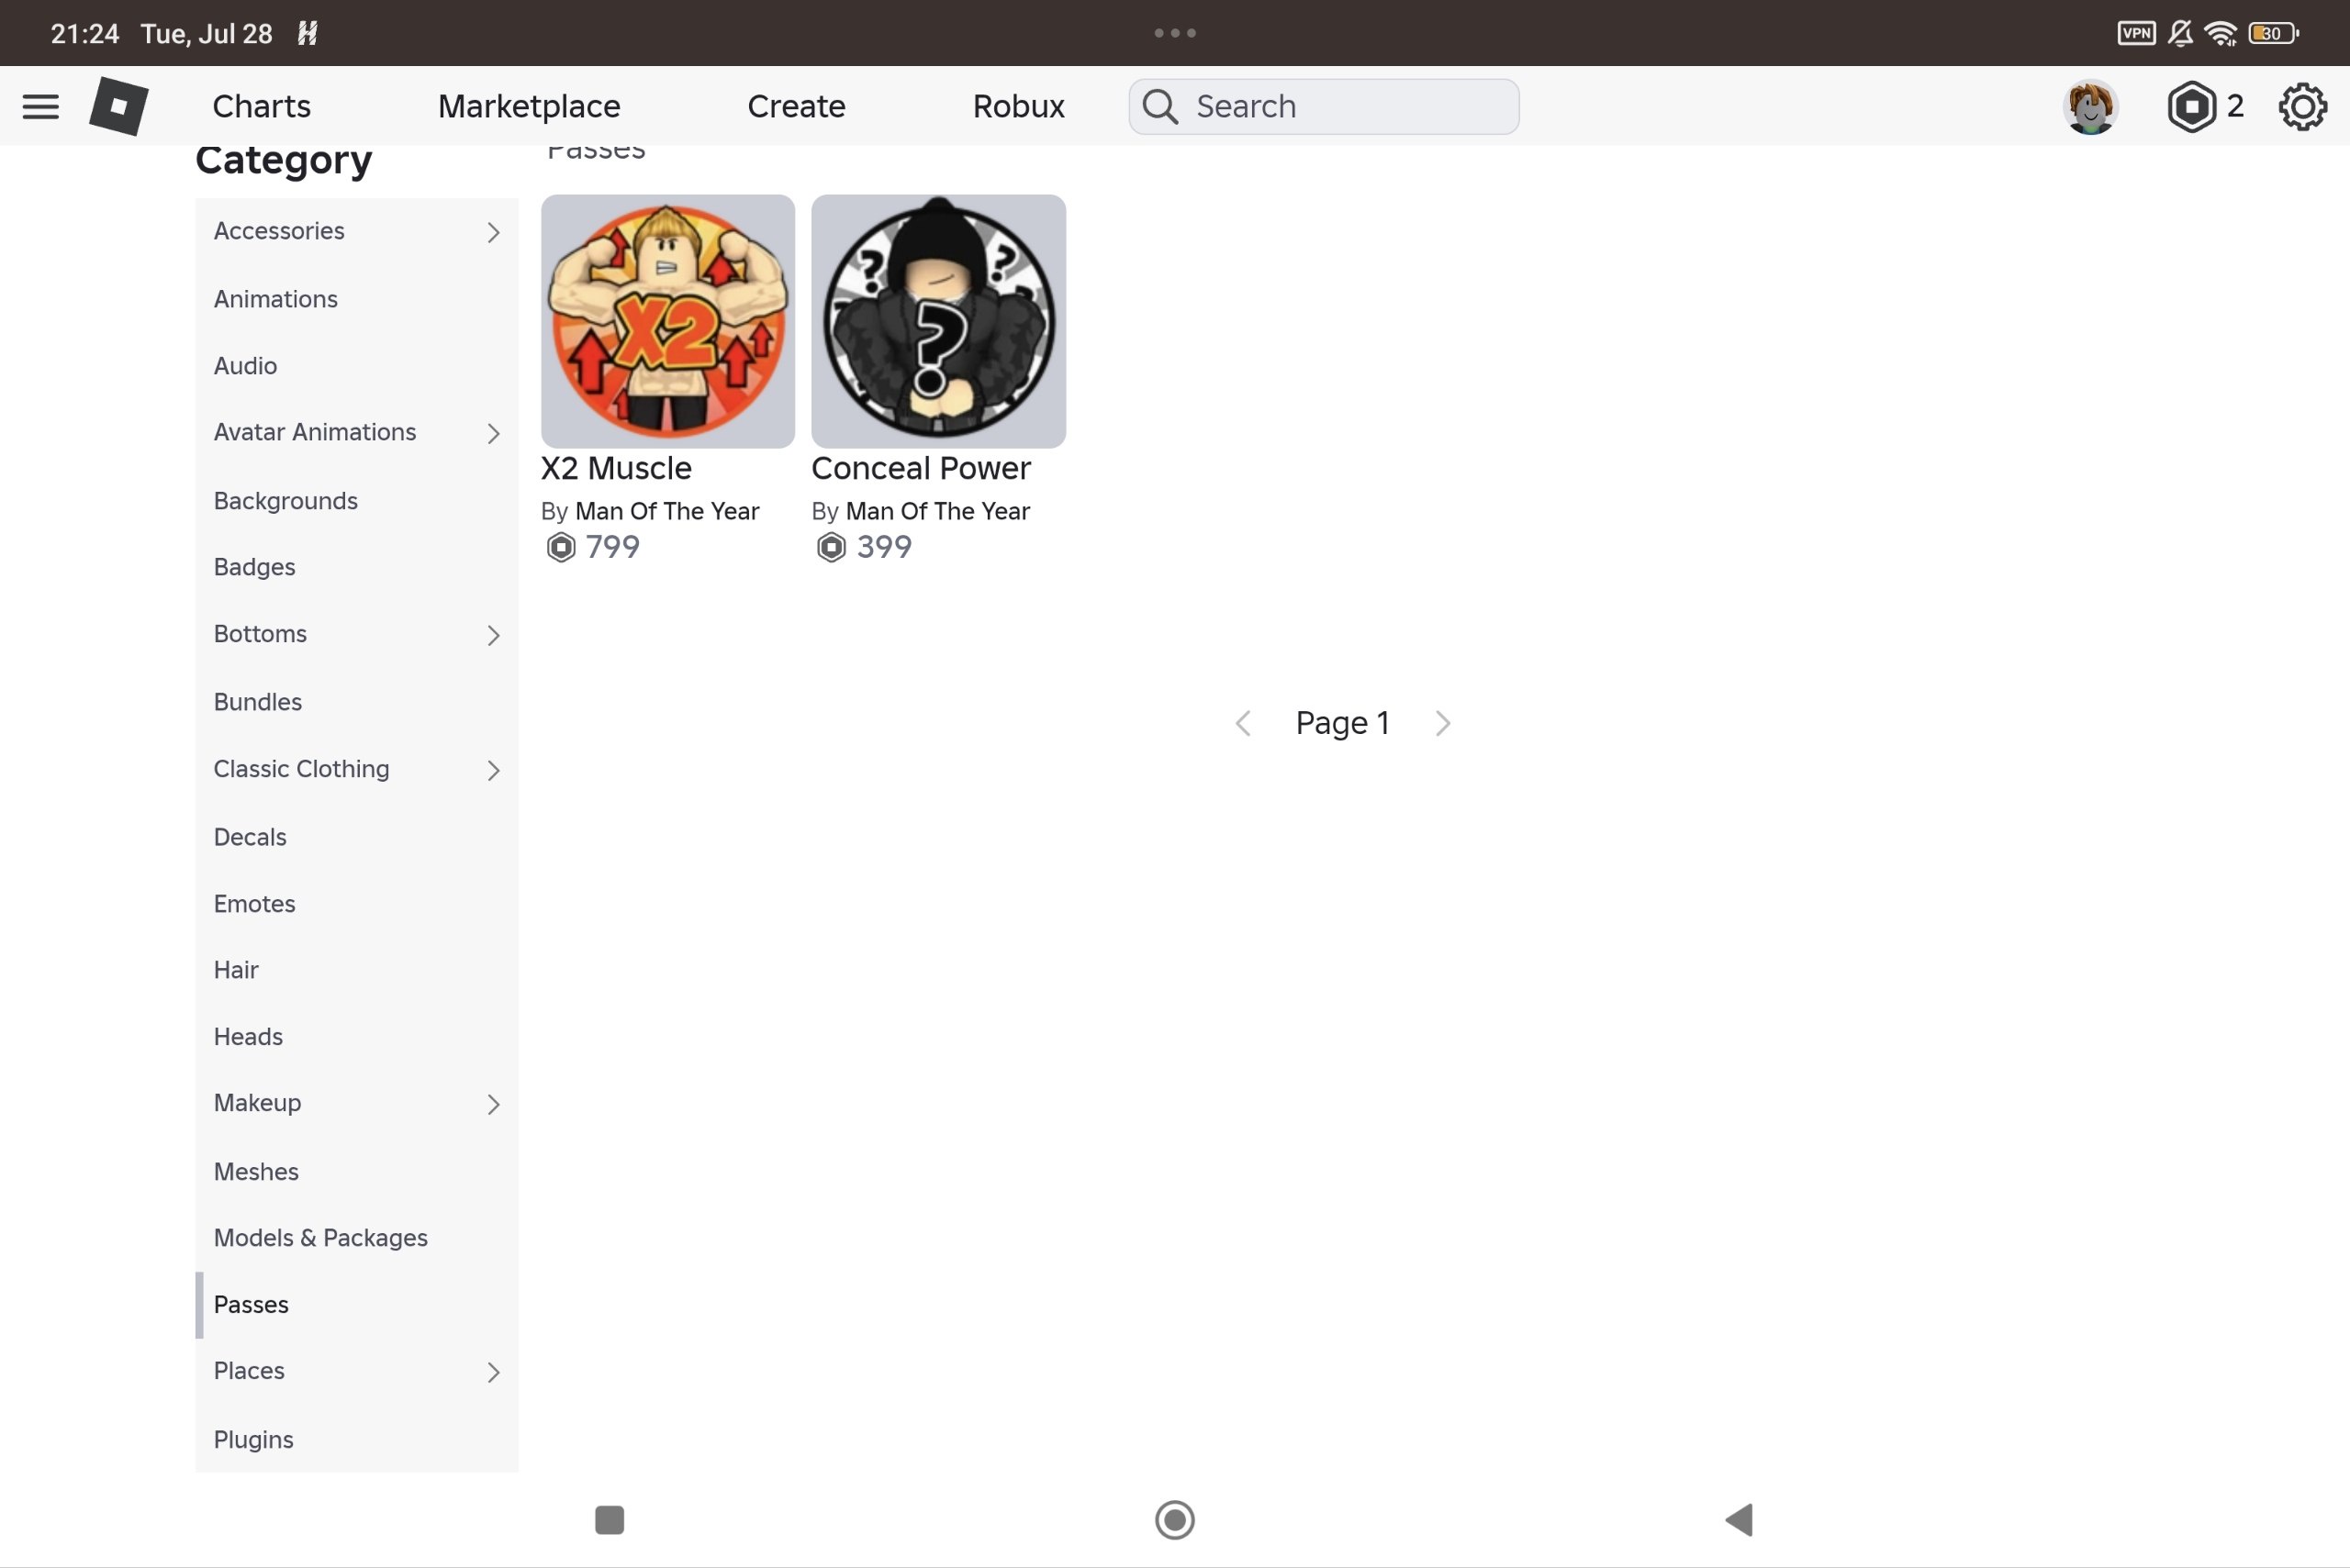Open the settings gear
The height and width of the screenshot is (1568, 2350).
click(x=2302, y=106)
